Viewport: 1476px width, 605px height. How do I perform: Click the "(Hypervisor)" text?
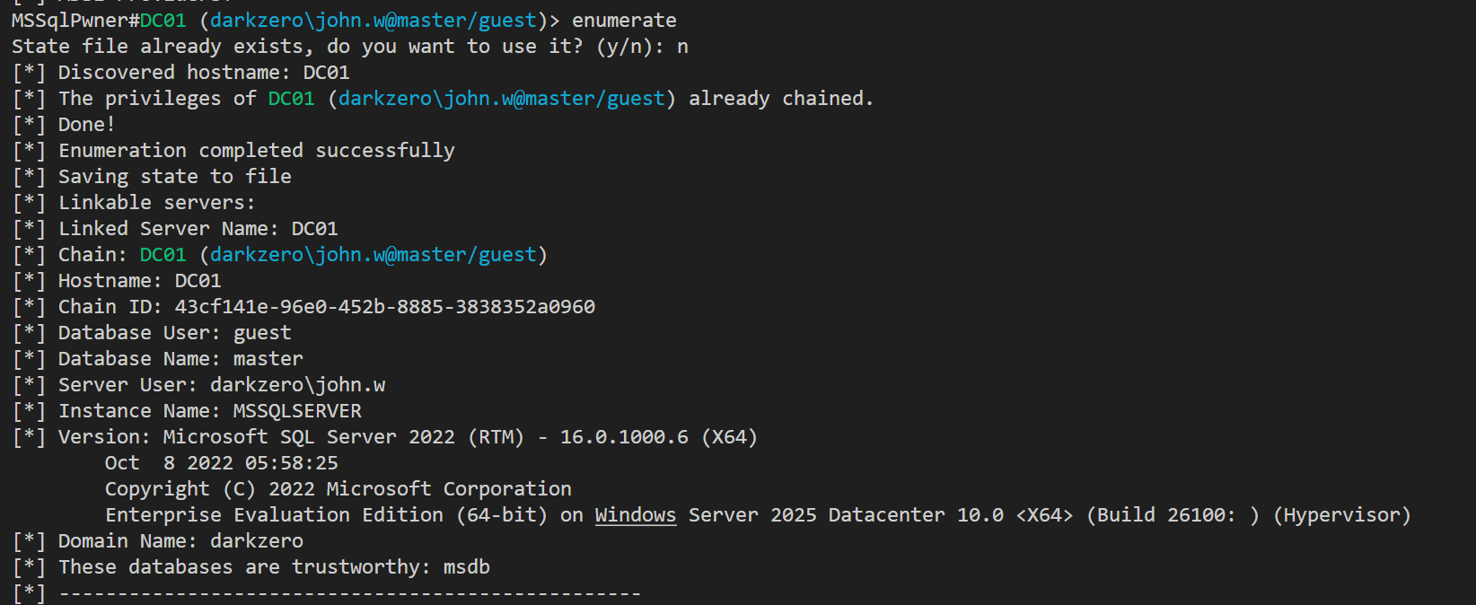tap(1341, 515)
